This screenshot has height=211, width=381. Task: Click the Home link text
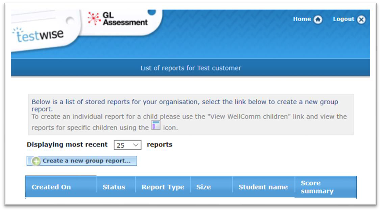coord(302,19)
